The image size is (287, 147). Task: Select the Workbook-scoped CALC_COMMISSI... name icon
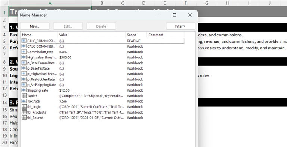pos(24,46)
